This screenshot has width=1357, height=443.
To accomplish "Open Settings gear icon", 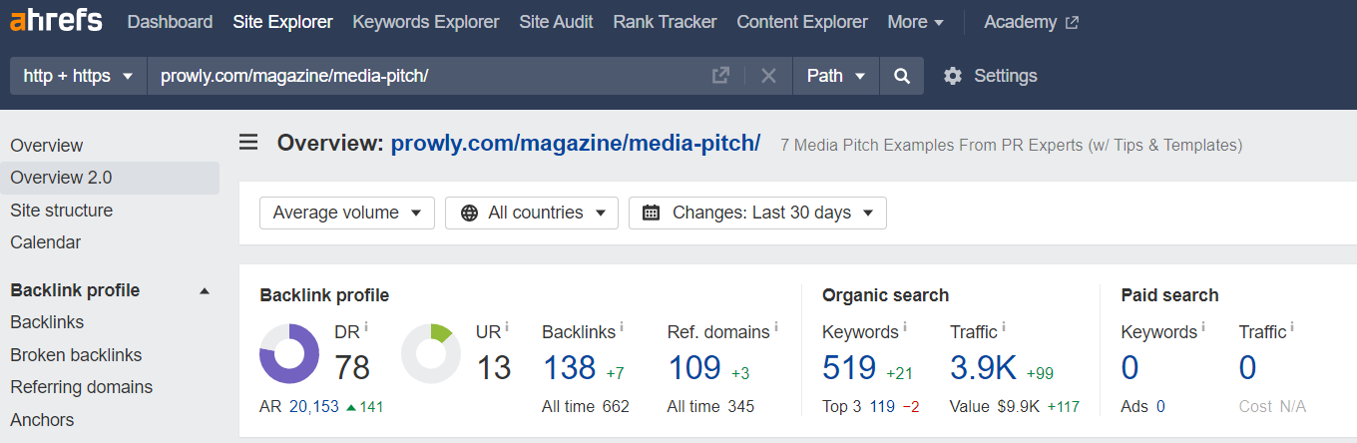I will click(953, 76).
